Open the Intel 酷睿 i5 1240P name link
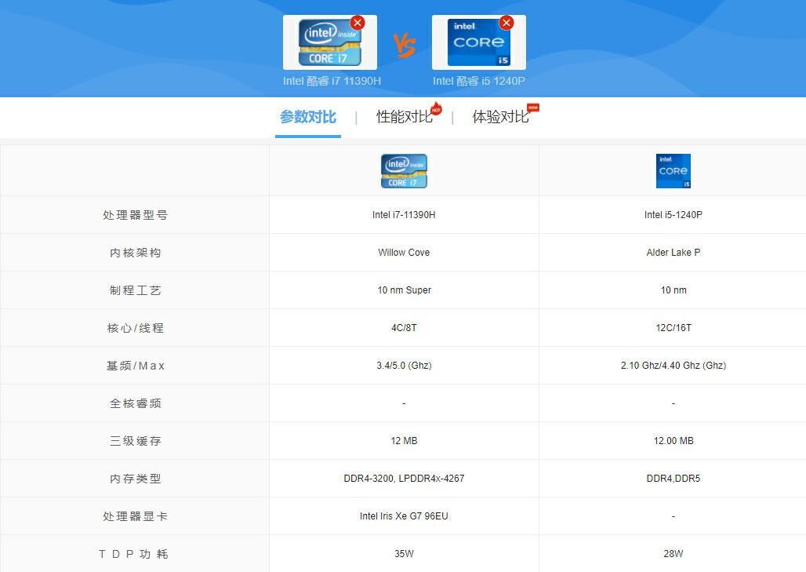Image resolution: width=806 pixels, height=572 pixels. pos(478,81)
